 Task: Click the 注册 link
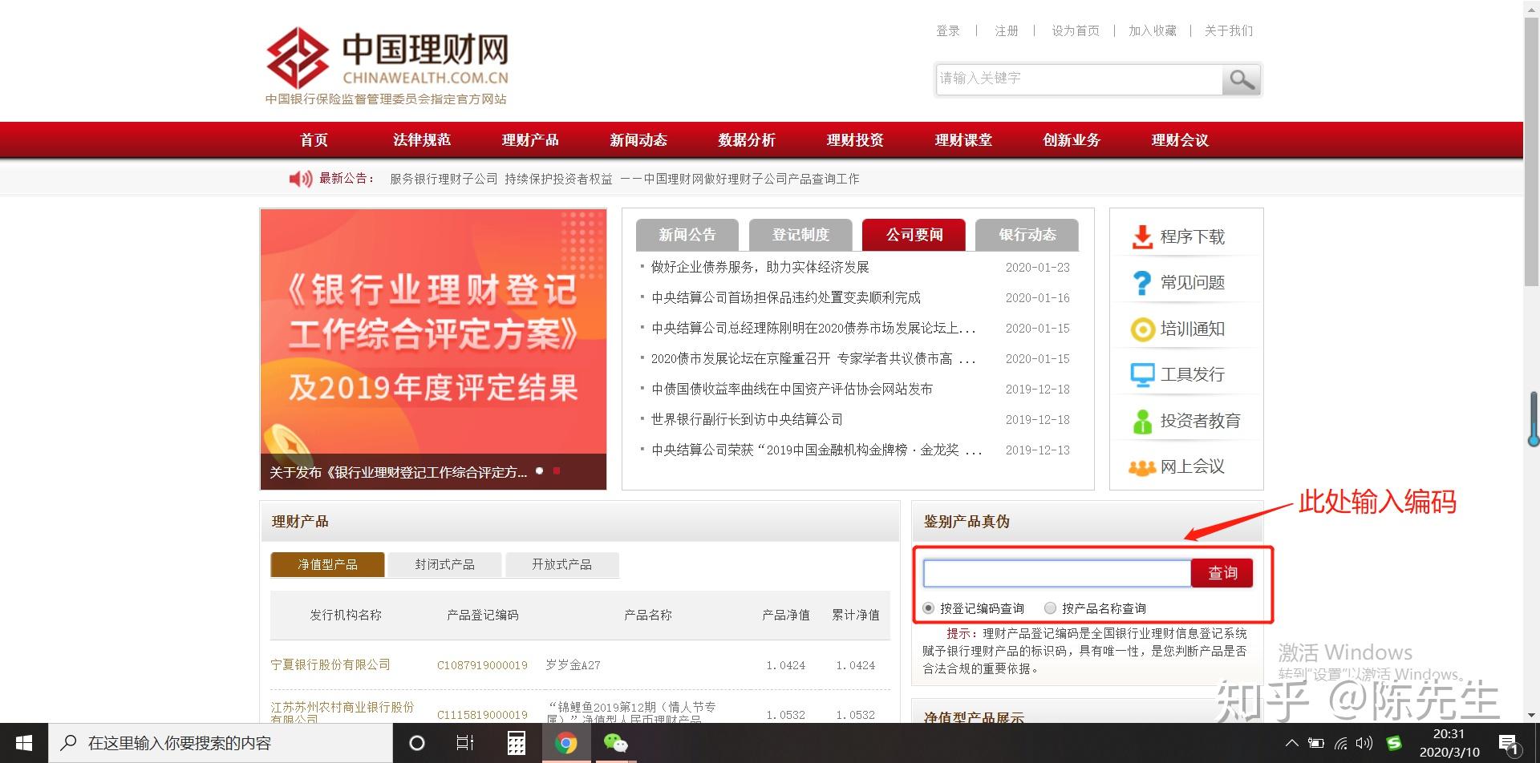pos(1007,30)
